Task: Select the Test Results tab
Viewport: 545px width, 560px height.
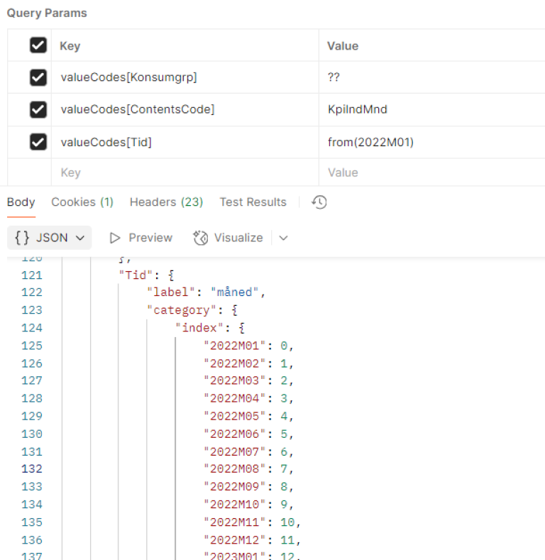Action: click(x=253, y=202)
